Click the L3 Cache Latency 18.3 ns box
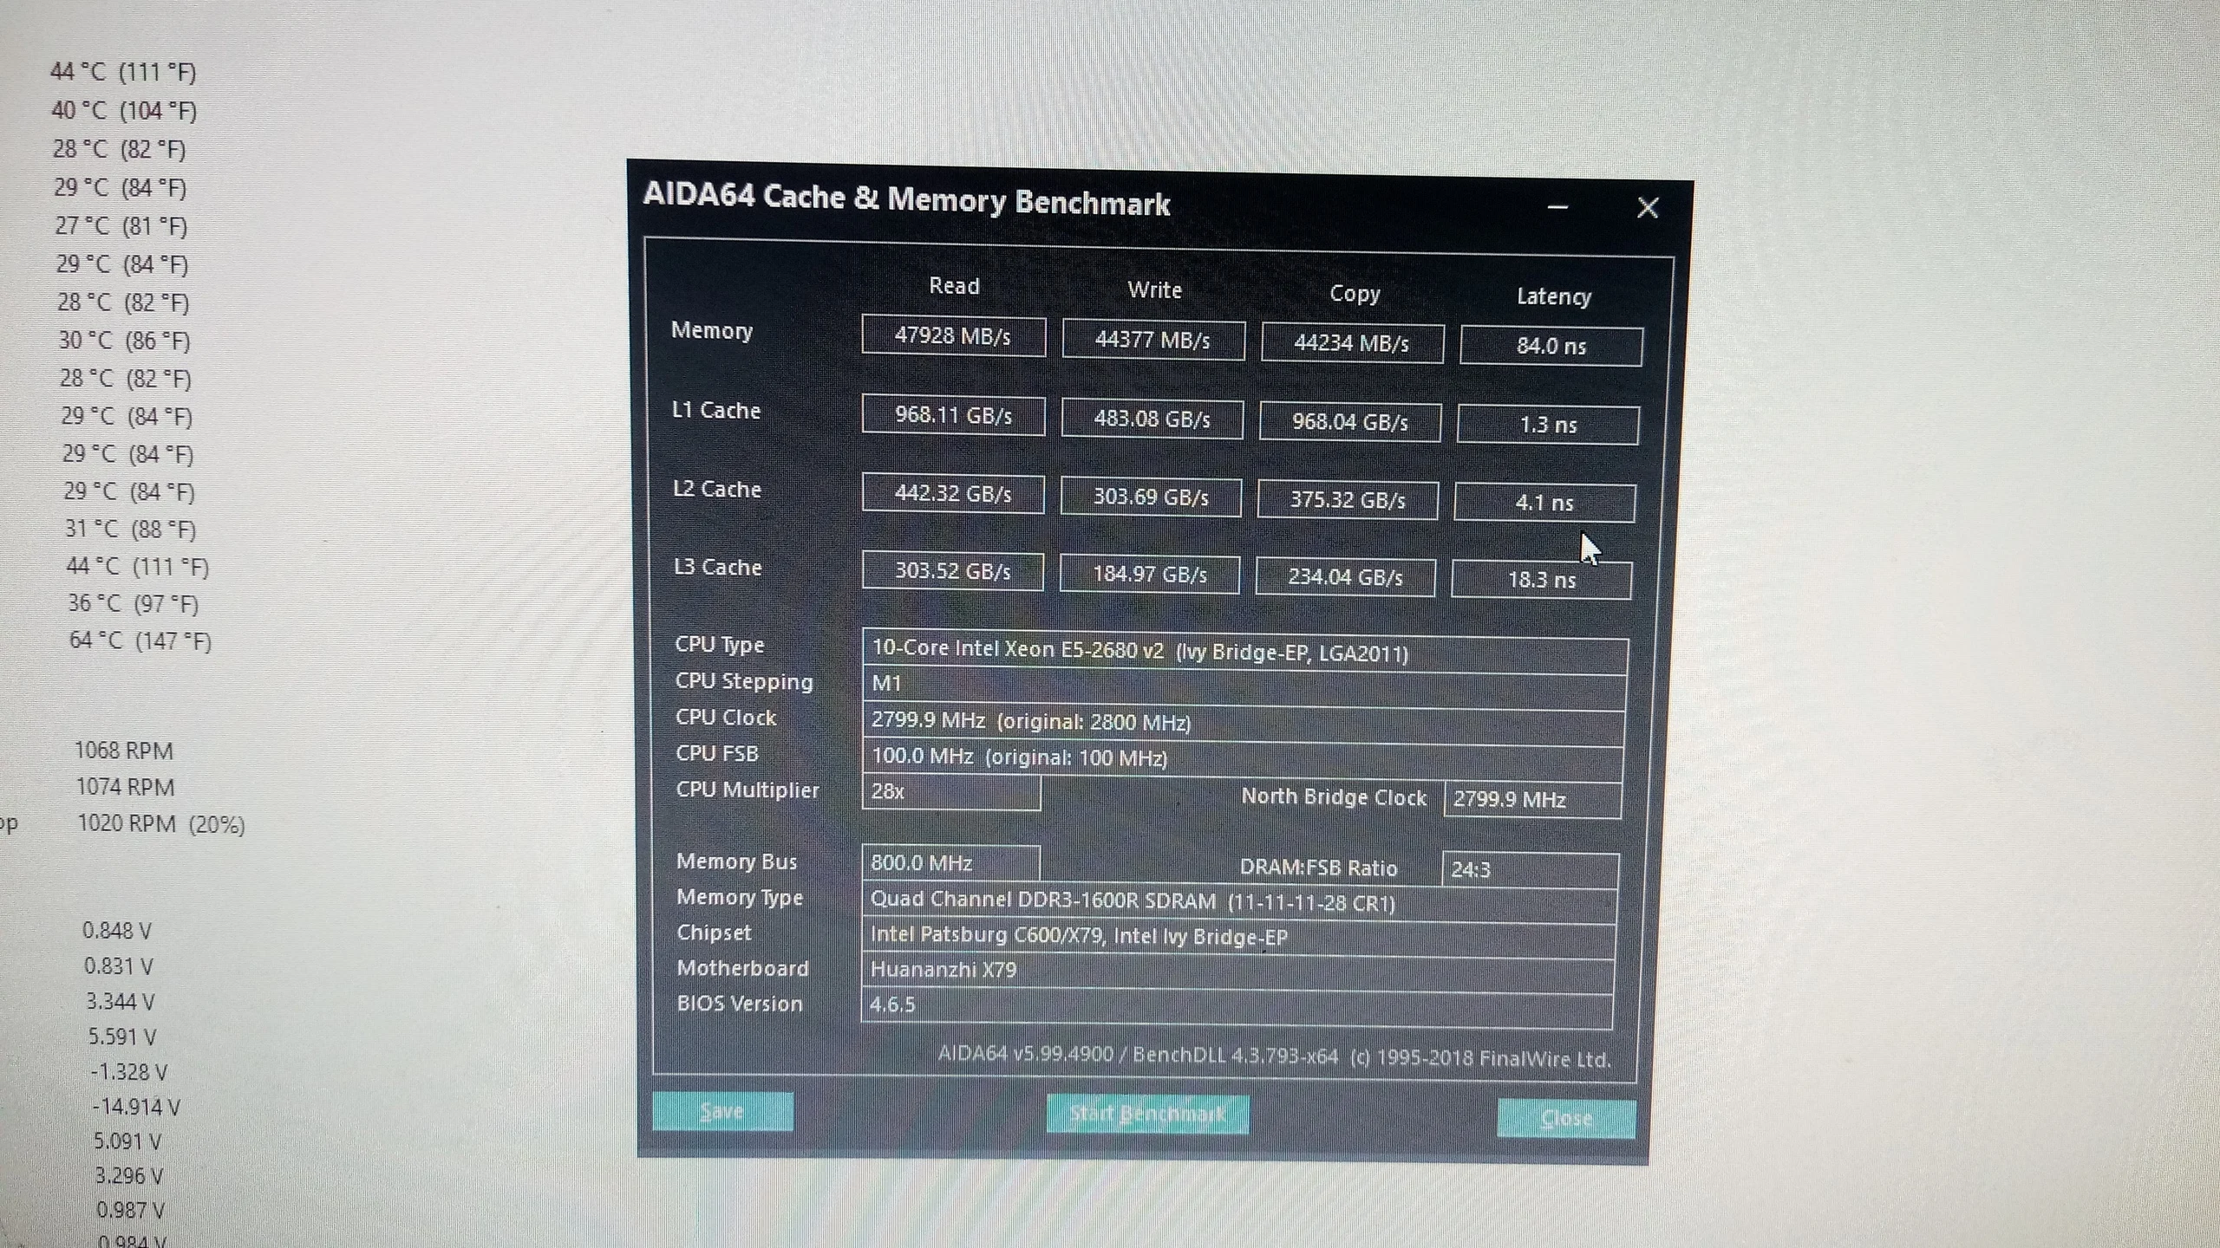Viewport: 2220px width, 1248px height. [1541, 580]
